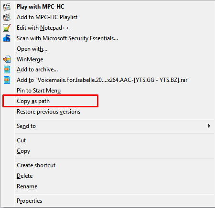The image size is (215, 208).
Task: Select Pin to Start Menu
Action: coord(39,91)
